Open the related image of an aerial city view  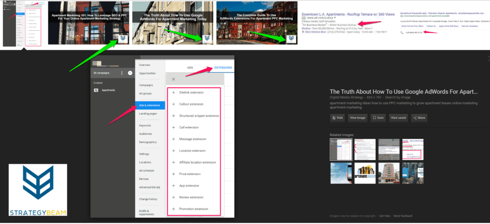pyautogui.click(x=413, y=173)
